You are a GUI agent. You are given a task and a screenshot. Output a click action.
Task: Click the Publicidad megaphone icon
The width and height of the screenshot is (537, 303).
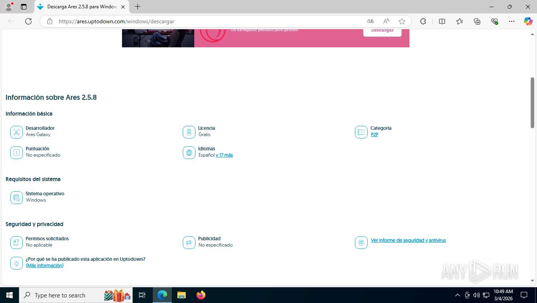pos(189,243)
